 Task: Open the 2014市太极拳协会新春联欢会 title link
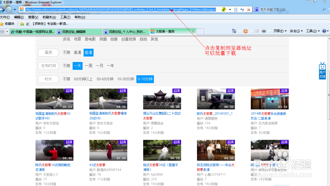(x=269, y=116)
